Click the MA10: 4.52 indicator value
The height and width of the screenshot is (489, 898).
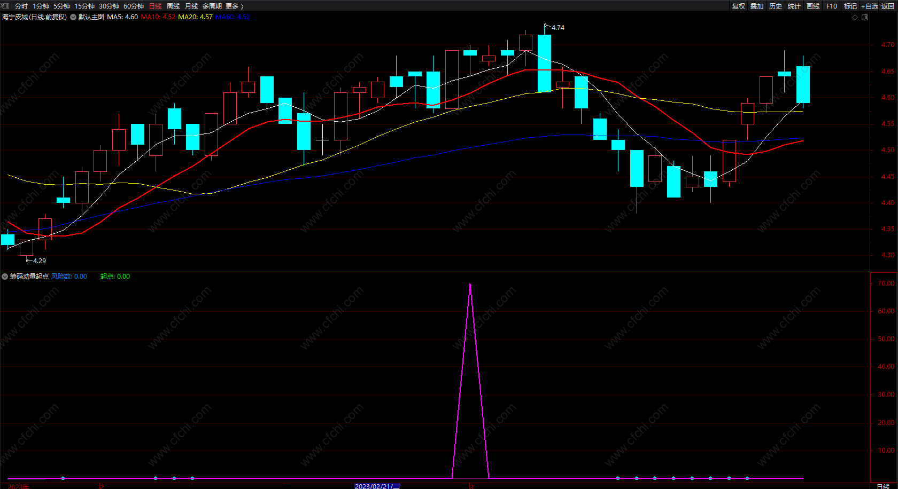tap(158, 17)
